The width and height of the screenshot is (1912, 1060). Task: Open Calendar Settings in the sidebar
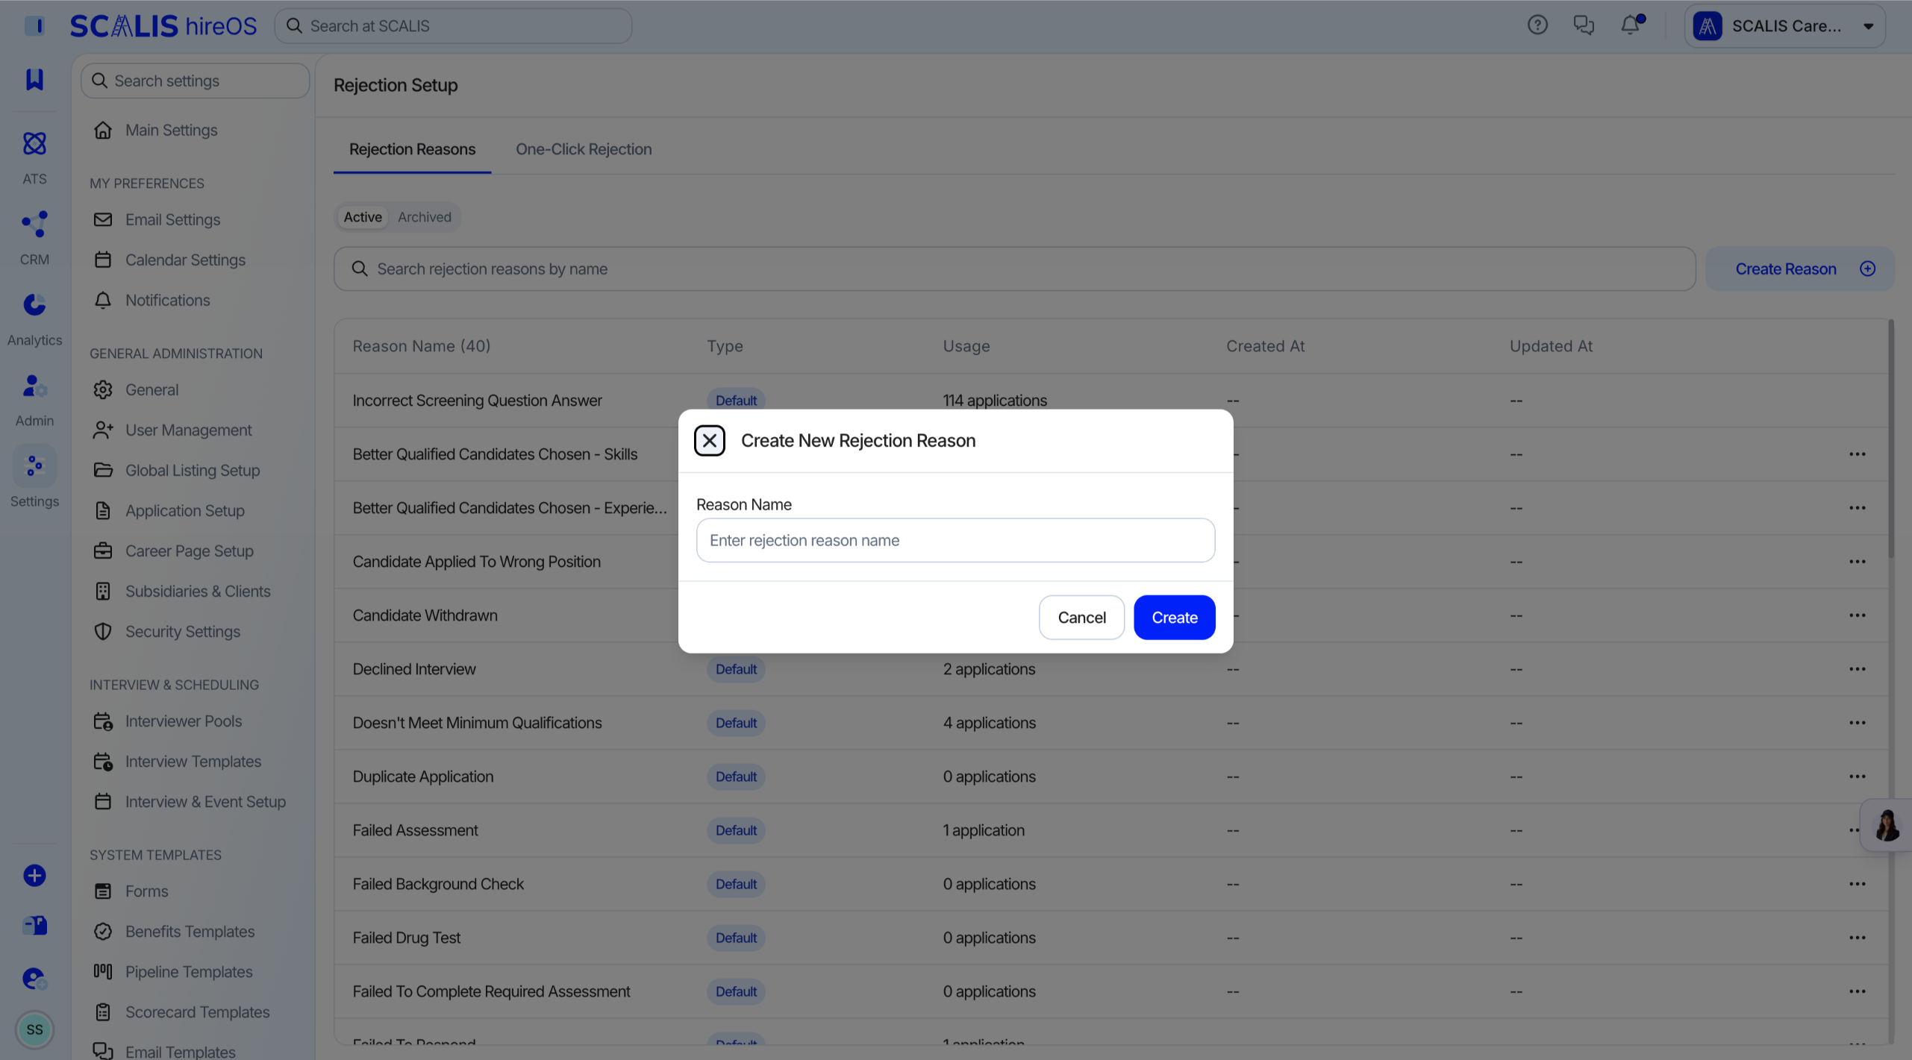coord(185,260)
